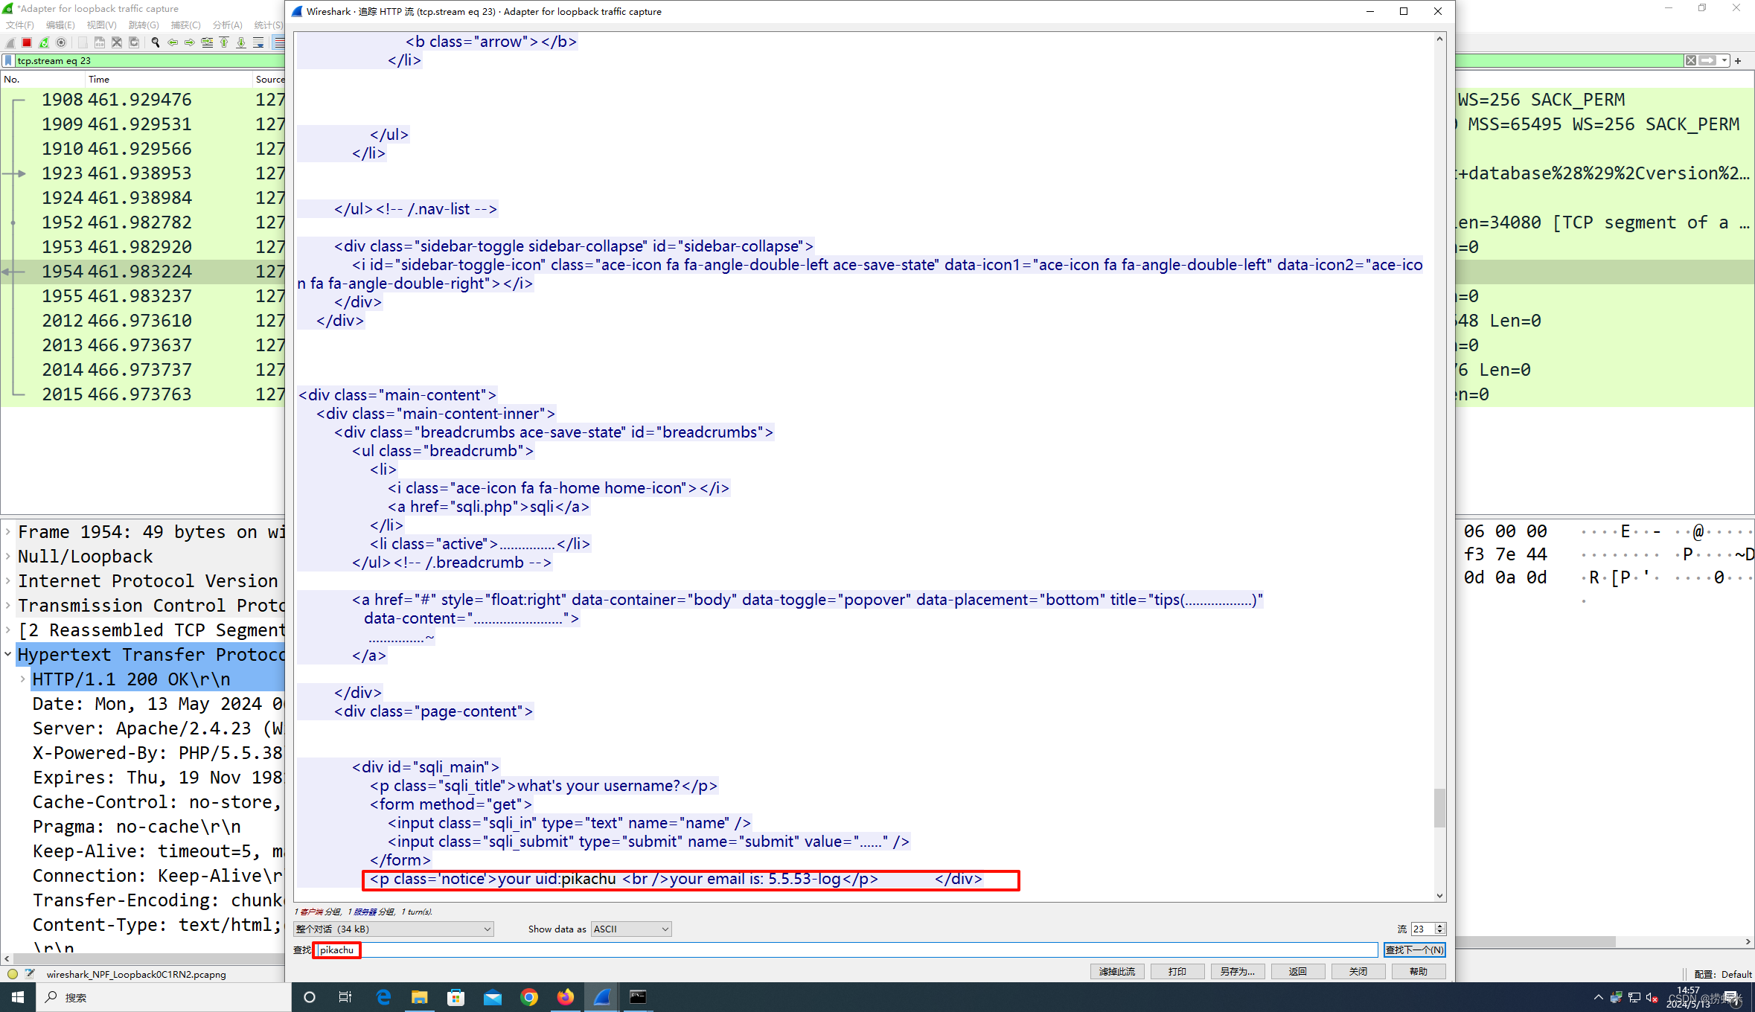This screenshot has width=1755, height=1012.
Task: Click the 查找下一个(N) find next button
Action: click(1414, 949)
